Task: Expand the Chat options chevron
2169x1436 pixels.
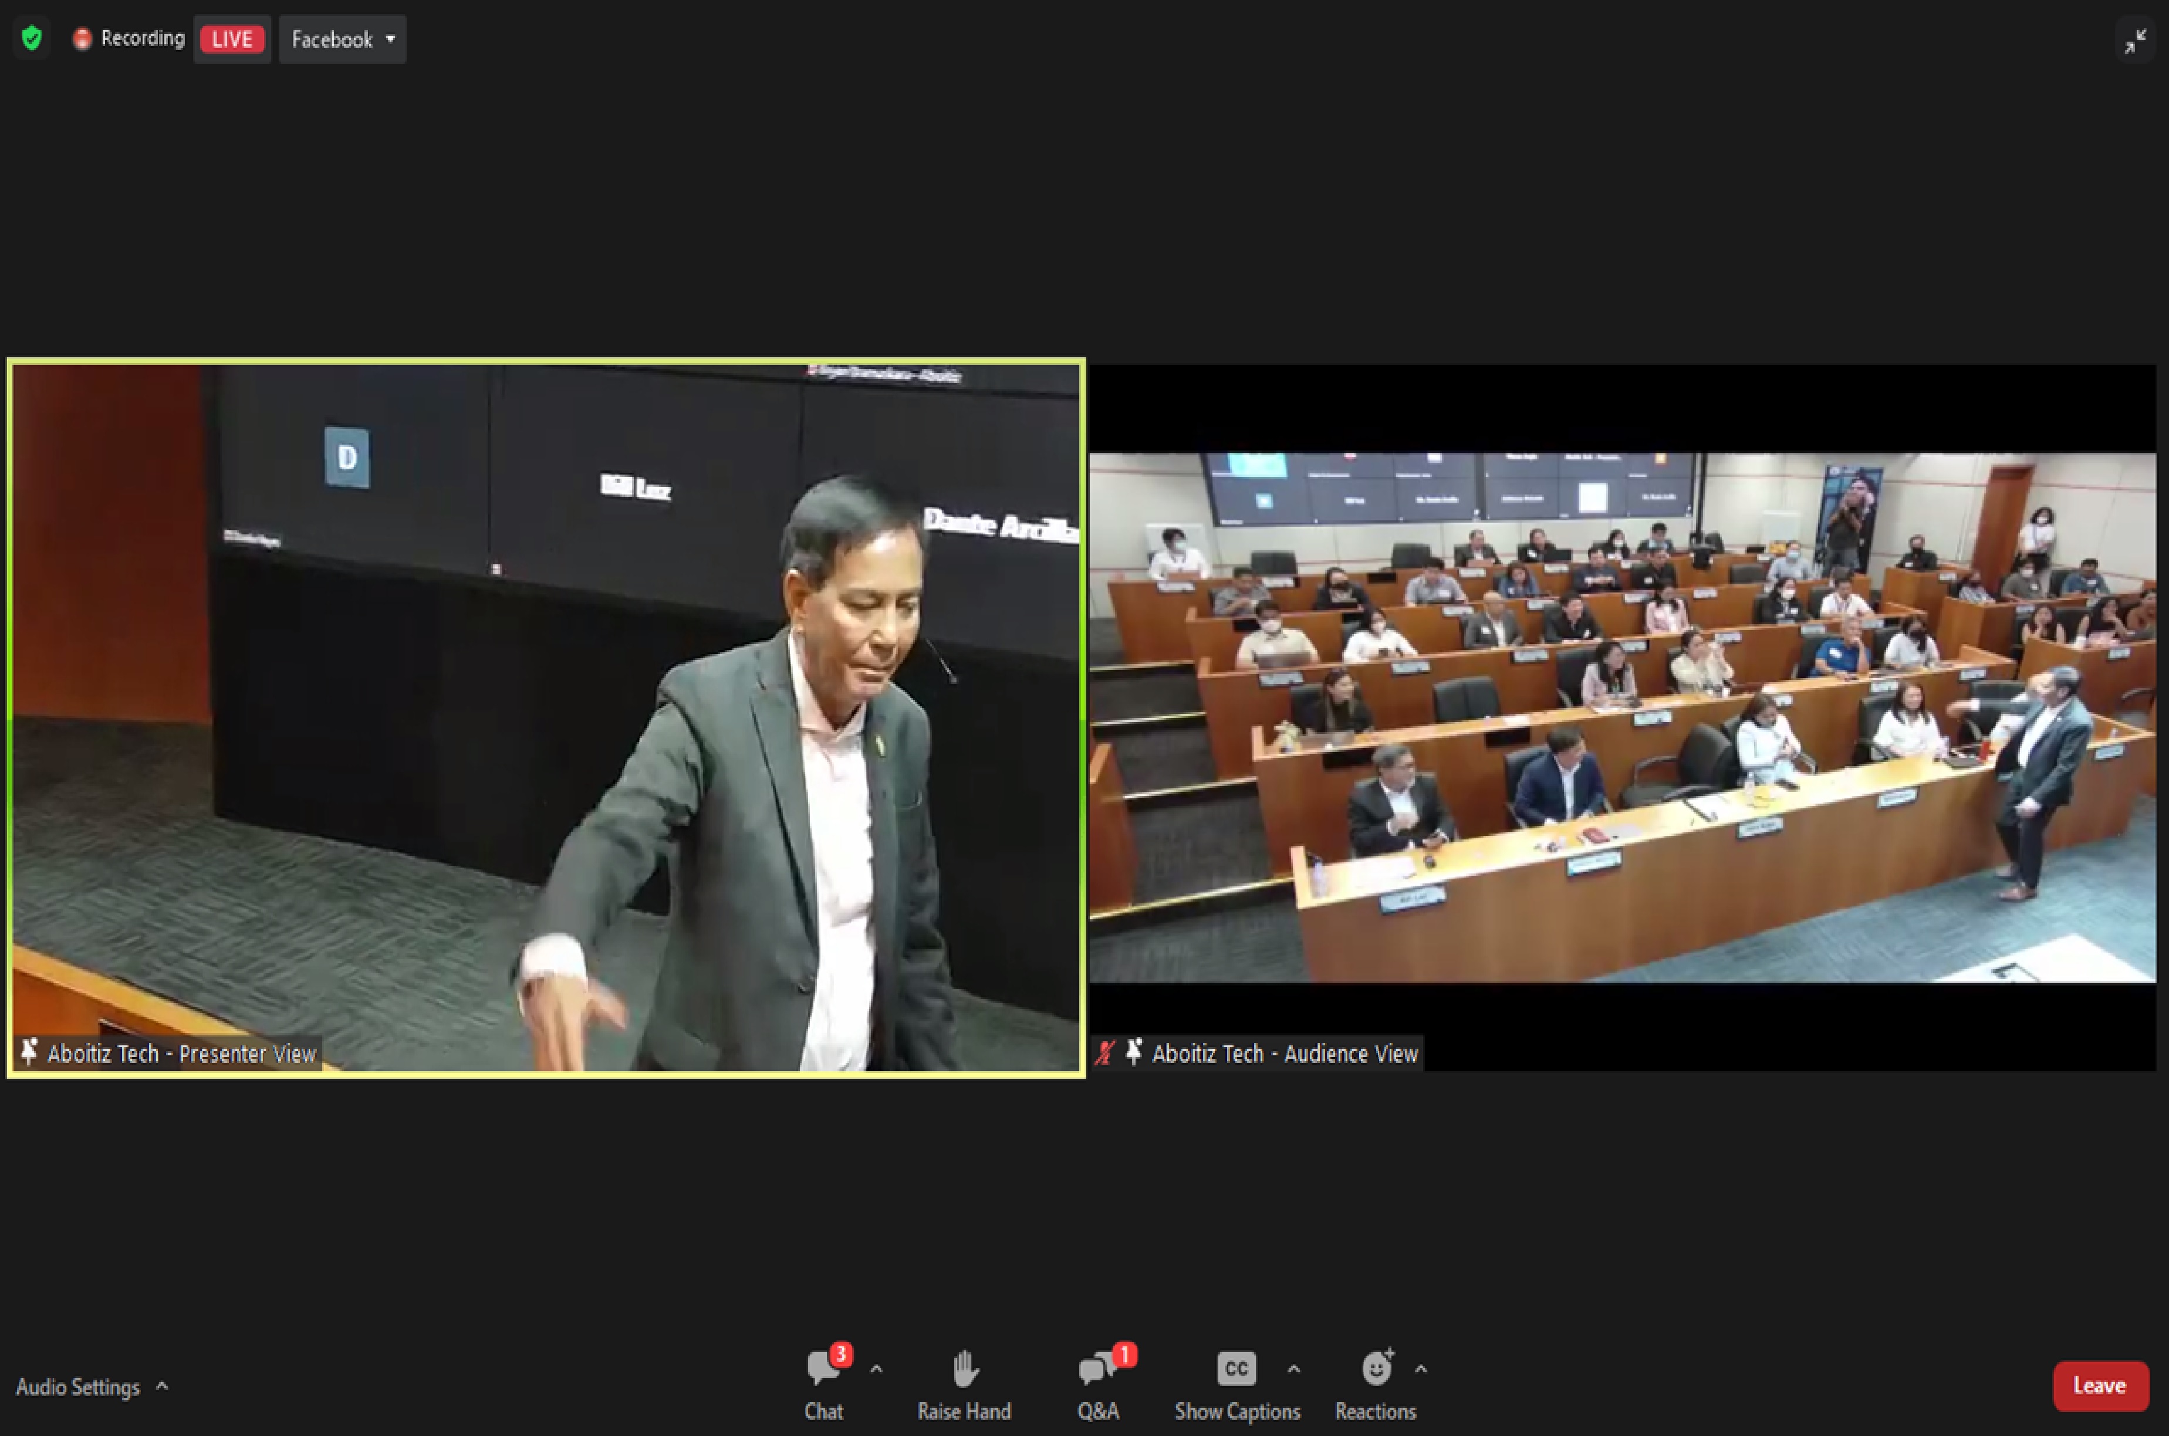Action: click(x=877, y=1370)
